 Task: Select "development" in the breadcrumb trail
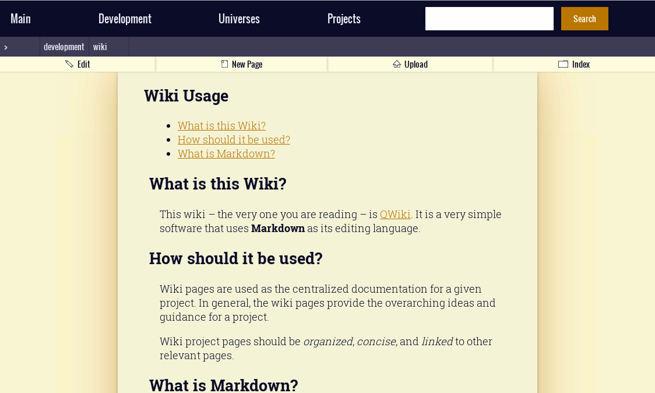pos(64,47)
